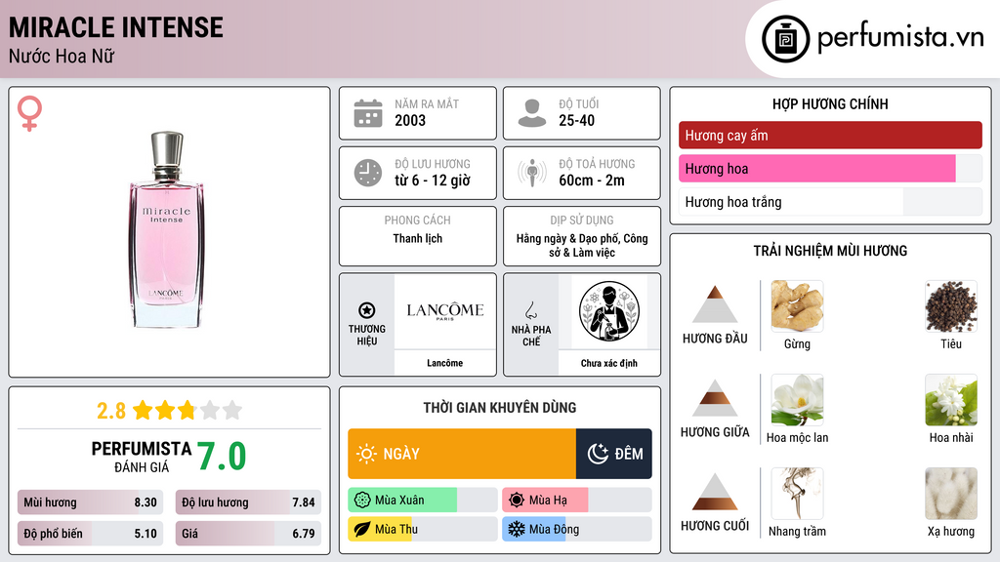Click the nose icon above Nhà pha chế
1000x562 pixels.
pyautogui.click(x=530, y=311)
